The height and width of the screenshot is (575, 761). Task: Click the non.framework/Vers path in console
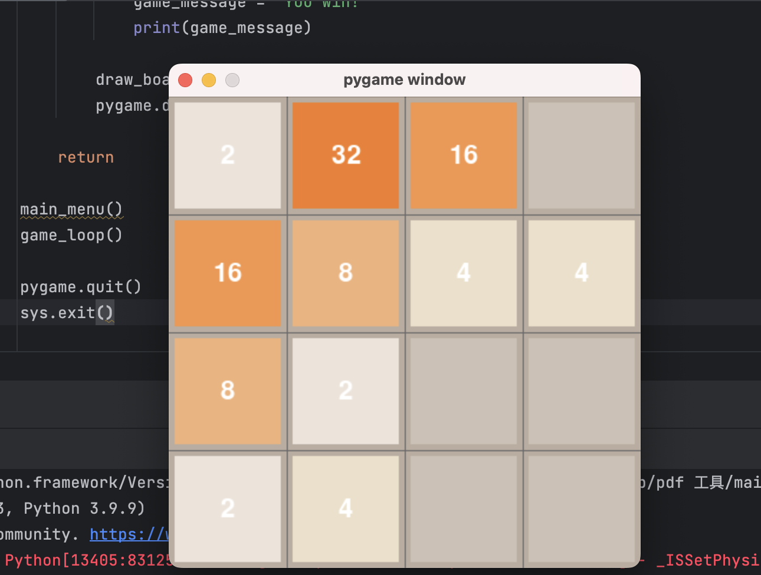84,483
